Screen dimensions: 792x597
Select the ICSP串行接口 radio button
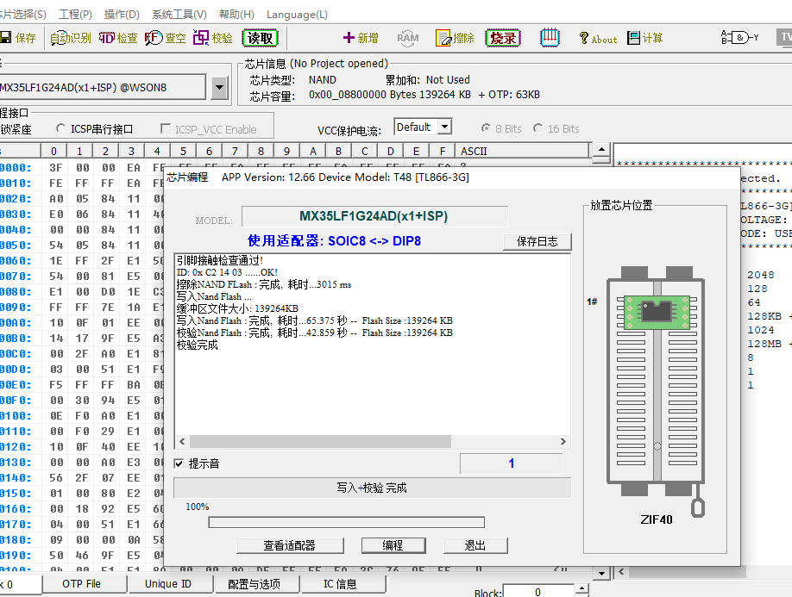[x=61, y=129]
